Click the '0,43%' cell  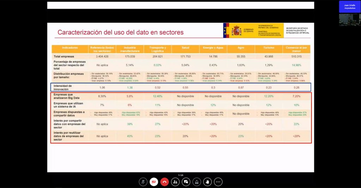[213, 65]
